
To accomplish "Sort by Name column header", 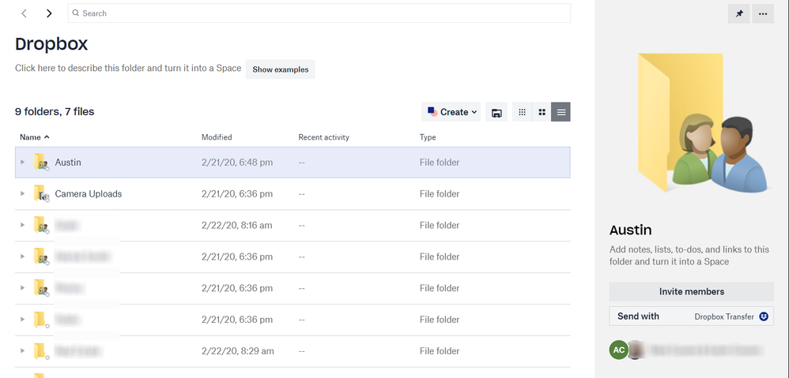I will click(30, 137).
